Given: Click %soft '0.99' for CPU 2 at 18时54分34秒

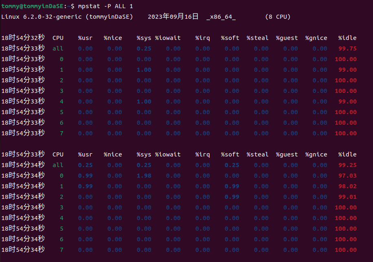Looking at the screenshot, I should point(232,197).
